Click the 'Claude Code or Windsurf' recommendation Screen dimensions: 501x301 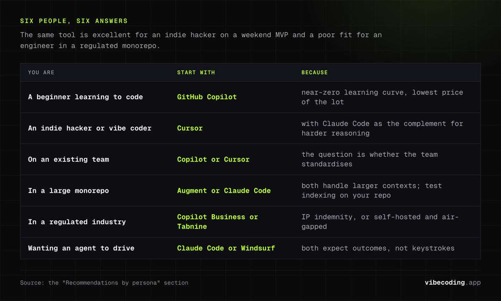(x=226, y=248)
